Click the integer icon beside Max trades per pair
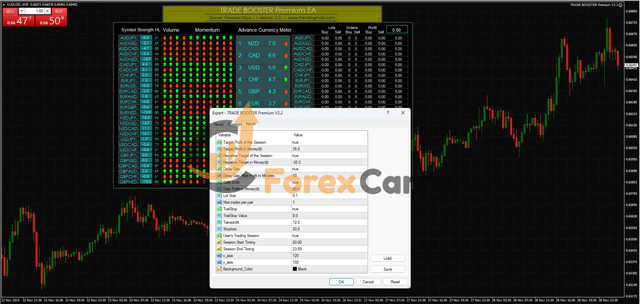 click(x=219, y=202)
